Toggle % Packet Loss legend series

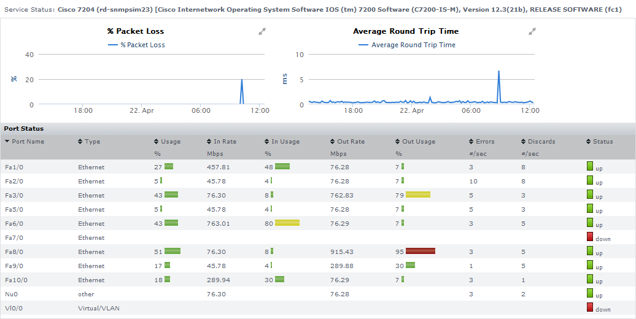click(136, 45)
